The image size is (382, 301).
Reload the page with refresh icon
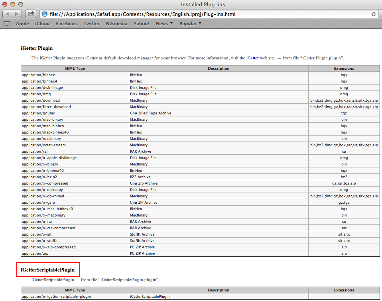click(374, 14)
